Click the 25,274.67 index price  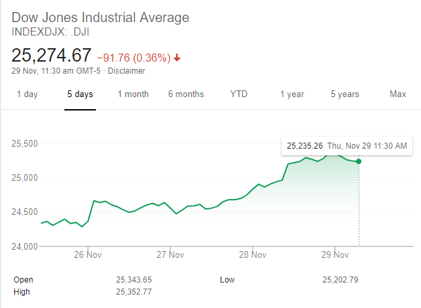[51, 56]
